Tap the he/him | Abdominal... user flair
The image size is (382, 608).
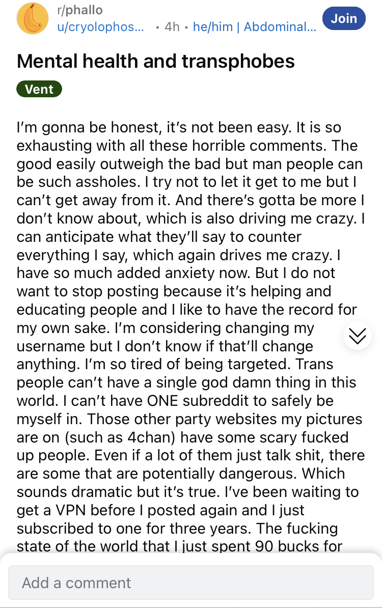point(255,26)
